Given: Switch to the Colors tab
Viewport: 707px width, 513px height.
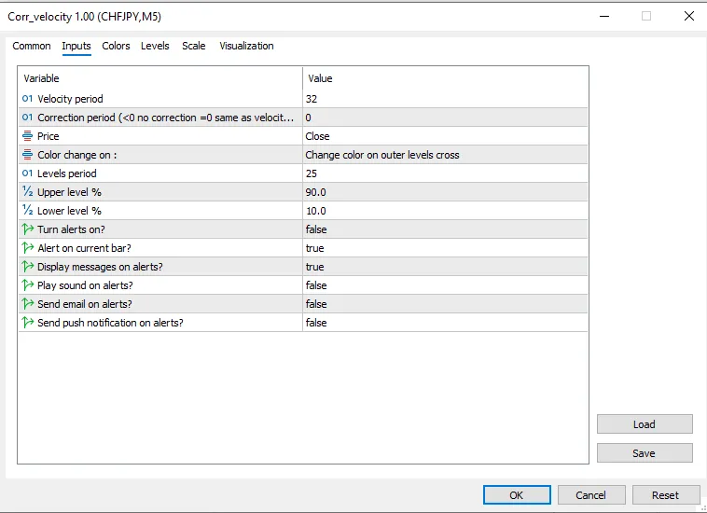Looking at the screenshot, I should [116, 46].
